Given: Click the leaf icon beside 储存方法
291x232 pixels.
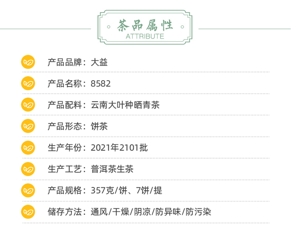Looking at the screenshot, I should pyautogui.click(x=28, y=212).
